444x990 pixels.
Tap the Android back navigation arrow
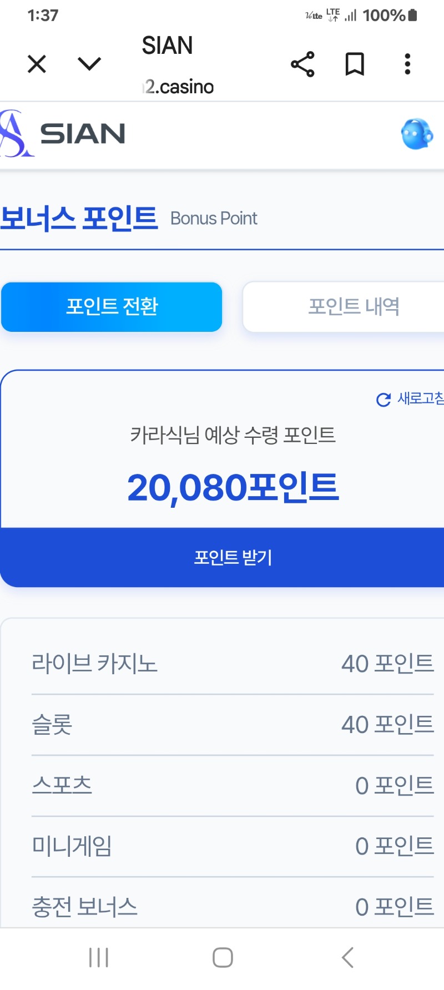tap(347, 958)
